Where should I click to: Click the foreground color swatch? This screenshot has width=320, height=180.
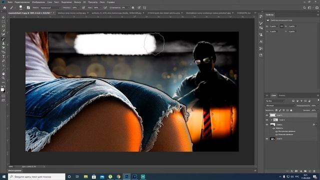pyautogui.click(x=2, y=89)
